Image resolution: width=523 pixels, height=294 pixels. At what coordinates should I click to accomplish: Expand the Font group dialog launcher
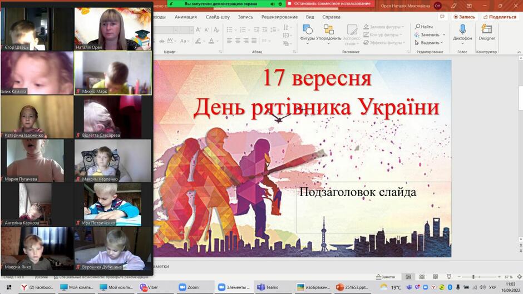220,52
